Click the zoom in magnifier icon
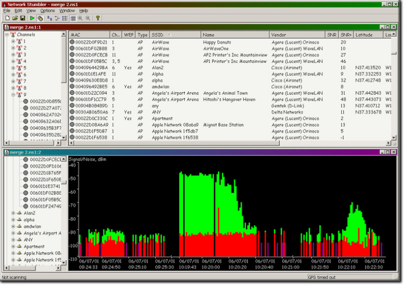The image size is (405, 286). (x=80, y=18)
